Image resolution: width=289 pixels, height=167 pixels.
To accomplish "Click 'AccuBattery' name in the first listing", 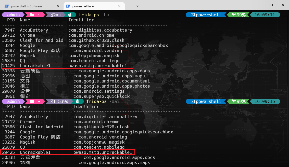I will (x=34, y=30).
